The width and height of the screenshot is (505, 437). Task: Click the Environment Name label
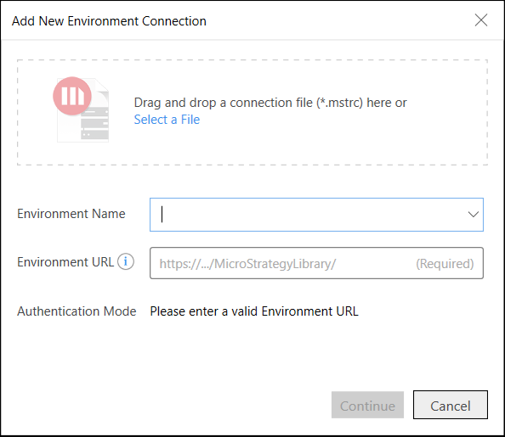click(x=71, y=214)
